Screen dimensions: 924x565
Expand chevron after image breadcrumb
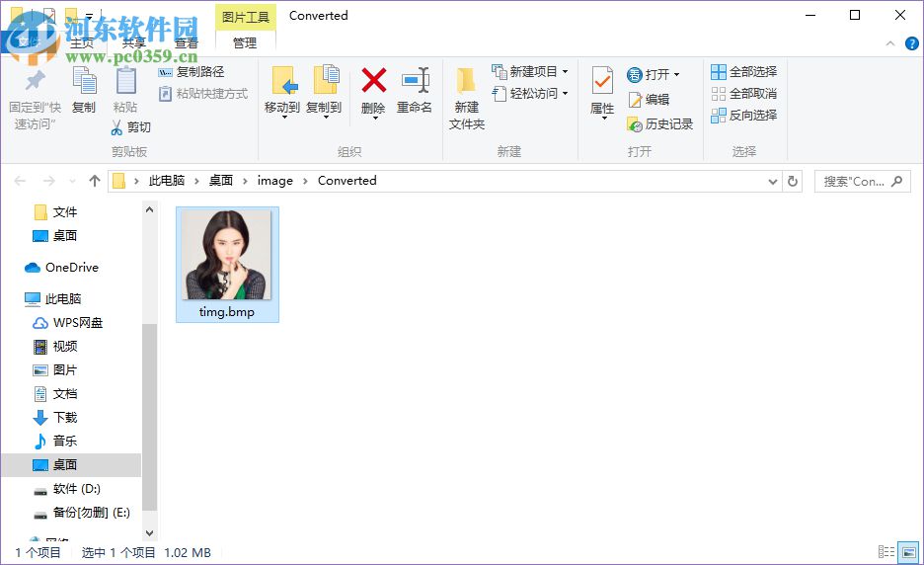(305, 181)
